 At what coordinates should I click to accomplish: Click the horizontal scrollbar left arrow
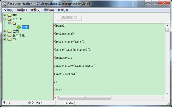click(56, 97)
